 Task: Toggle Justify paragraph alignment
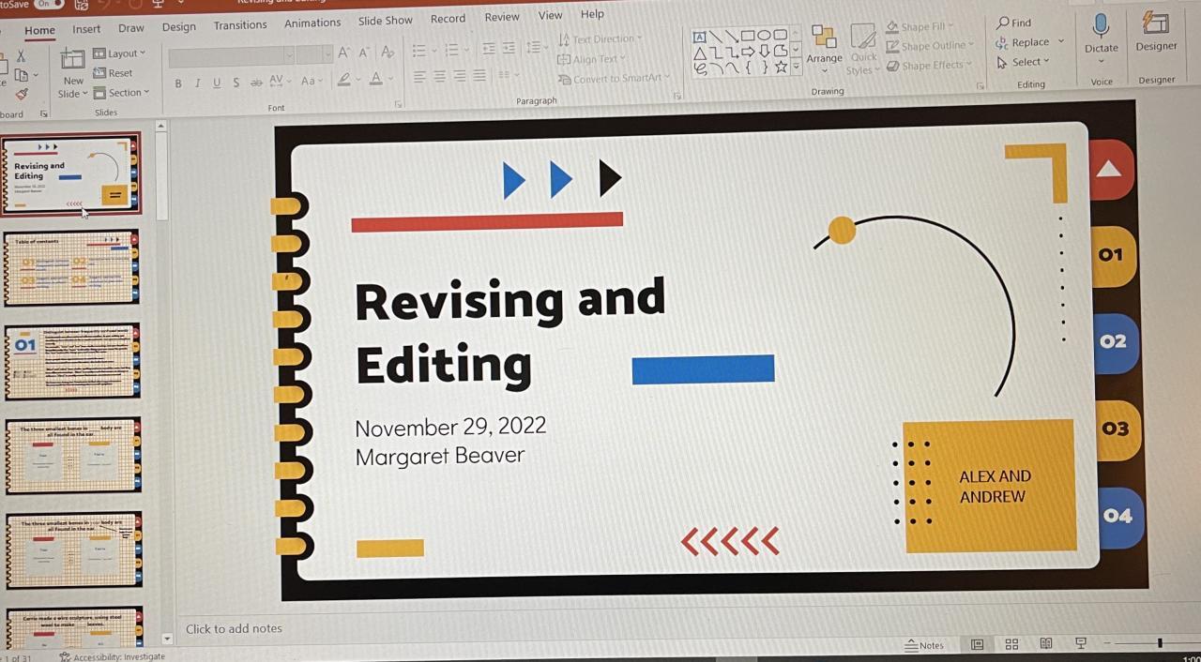(x=479, y=76)
